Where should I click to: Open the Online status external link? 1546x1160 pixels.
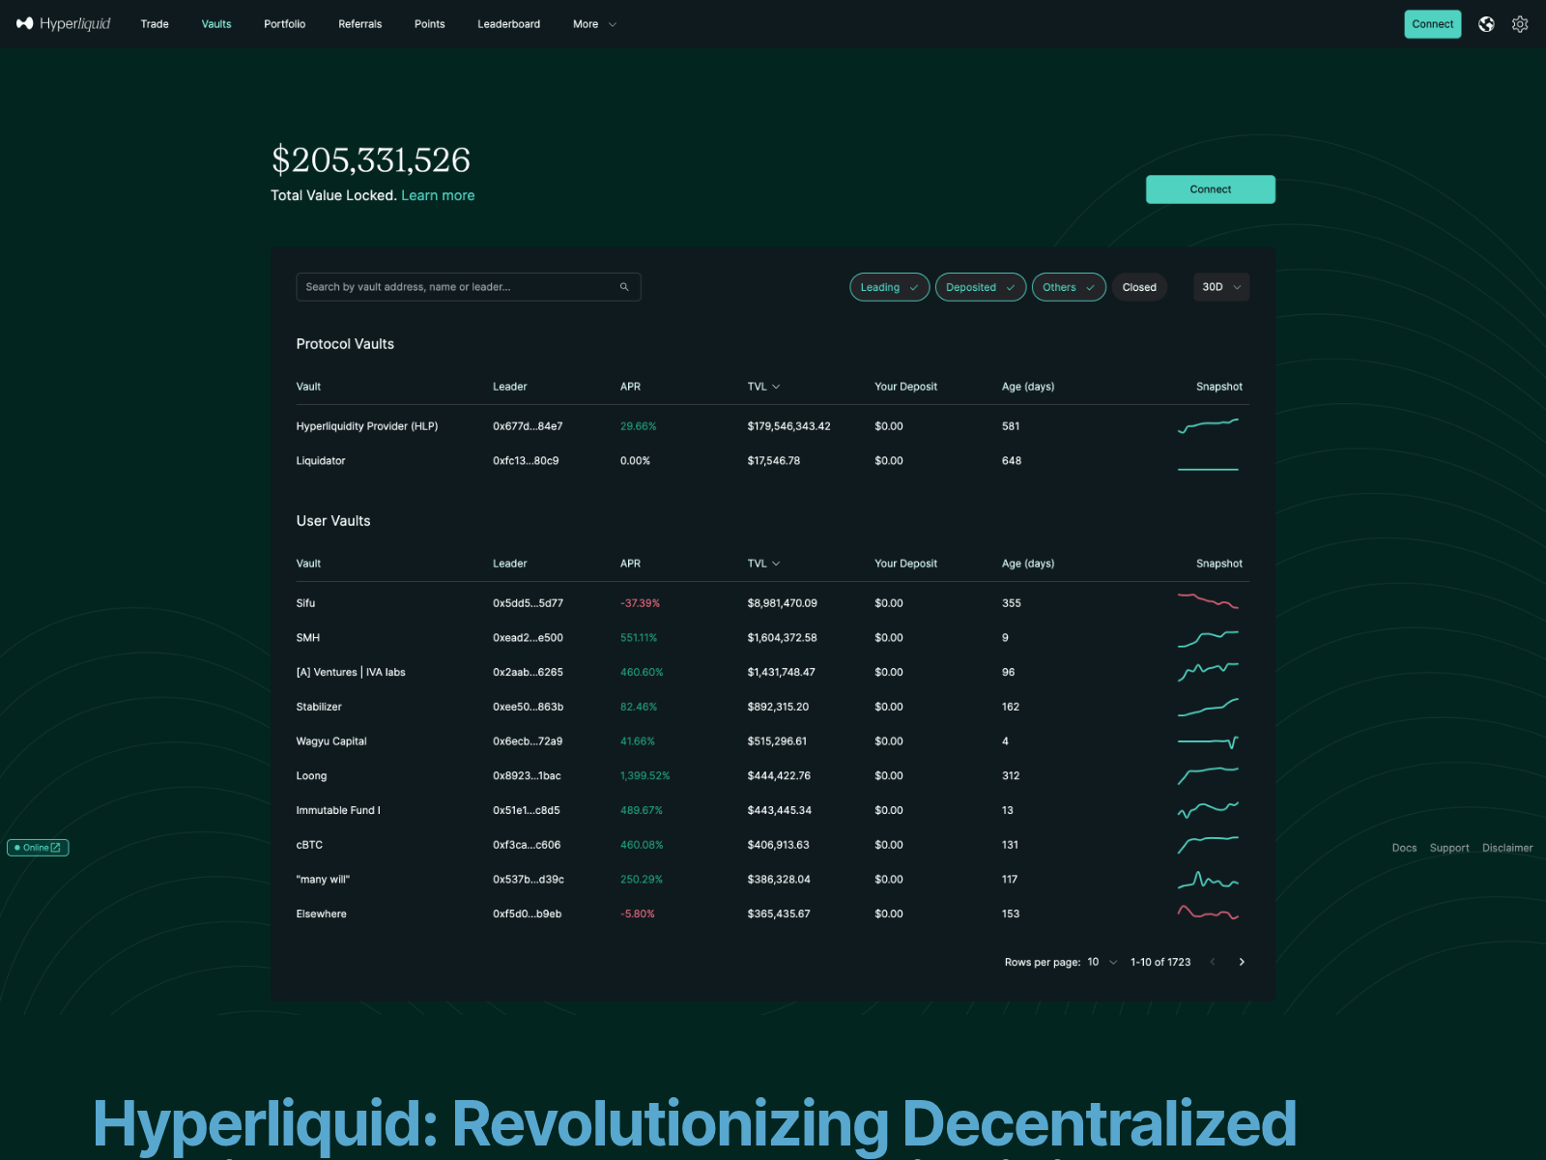(38, 848)
